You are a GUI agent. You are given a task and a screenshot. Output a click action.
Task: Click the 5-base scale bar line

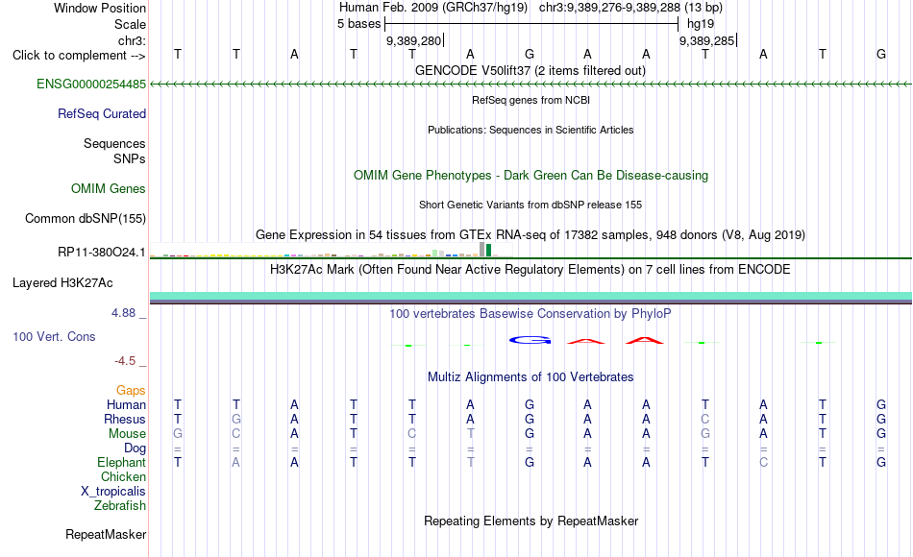point(531,24)
